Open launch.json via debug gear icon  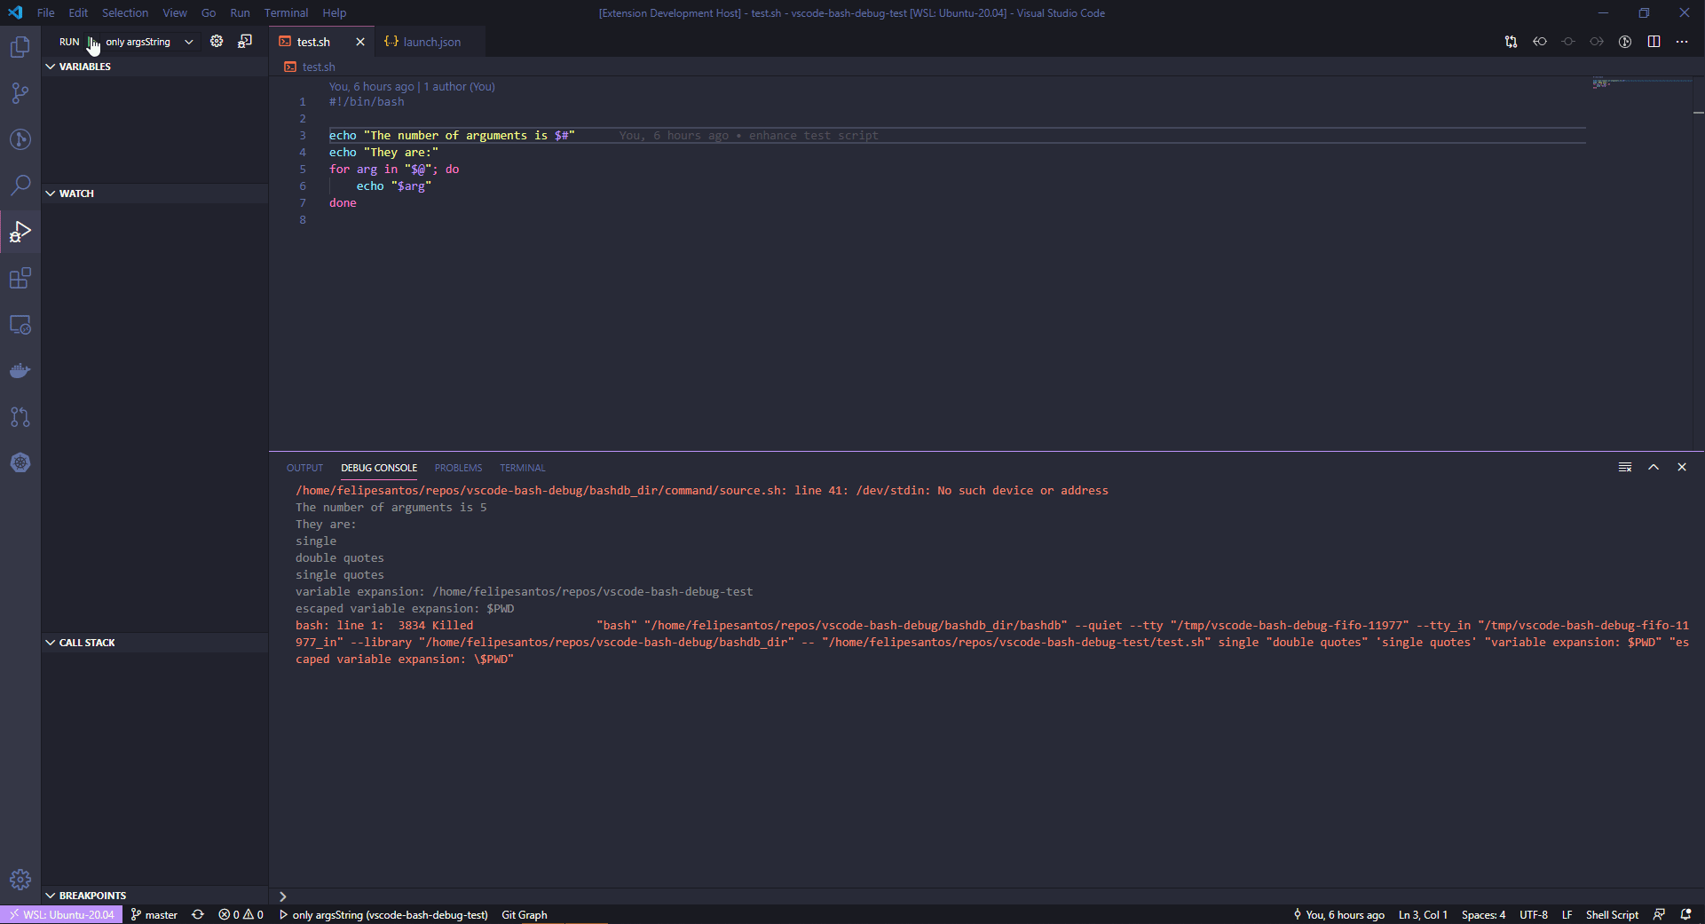[217, 42]
